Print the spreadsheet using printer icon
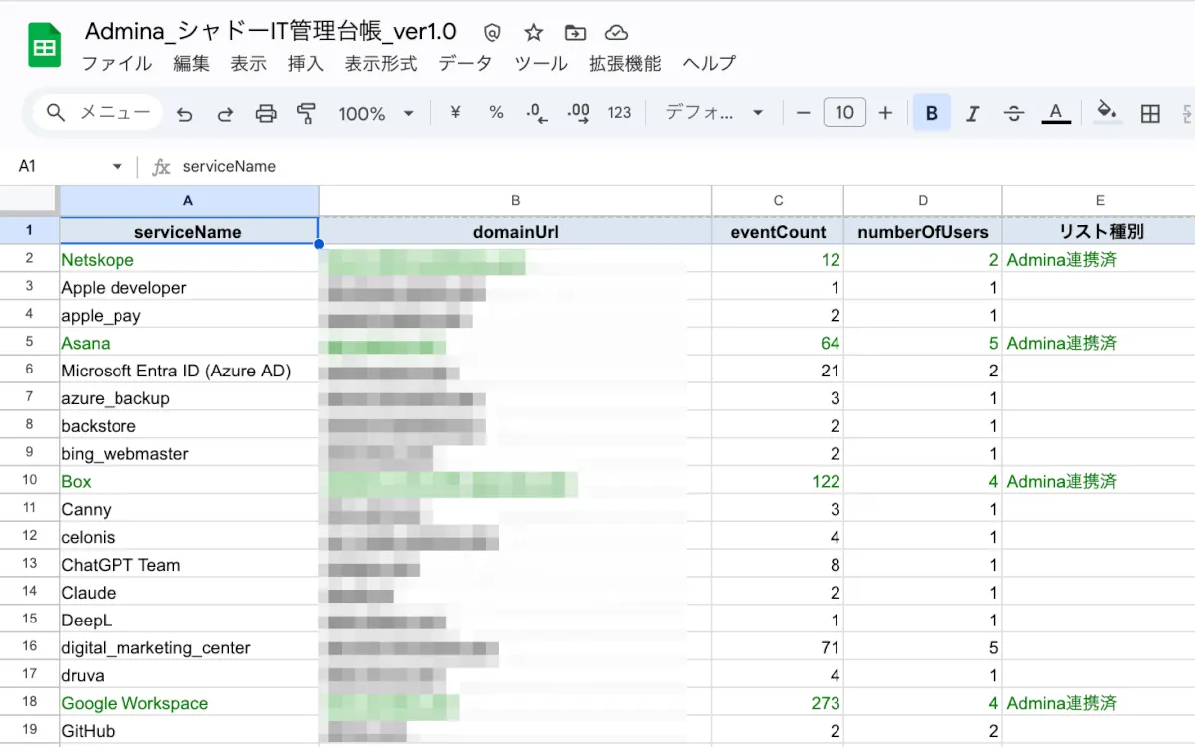The image size is (1195, 747). point(266,113)
